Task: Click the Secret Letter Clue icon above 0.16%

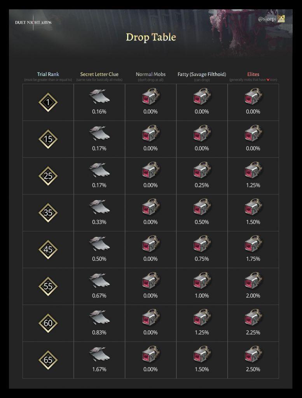Action: click(99, 97)
